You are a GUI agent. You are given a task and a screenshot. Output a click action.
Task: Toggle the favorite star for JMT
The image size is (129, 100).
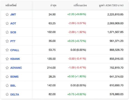pos(7,14)
